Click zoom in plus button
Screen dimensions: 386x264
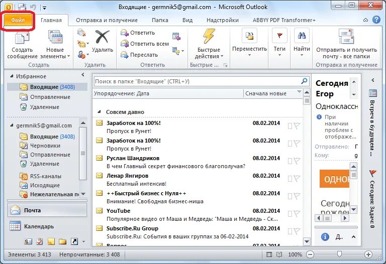tap(368, 254)
